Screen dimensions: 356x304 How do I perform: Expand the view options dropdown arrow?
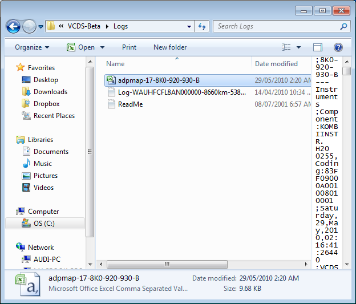pyautogui.click(x=298, y=47)
